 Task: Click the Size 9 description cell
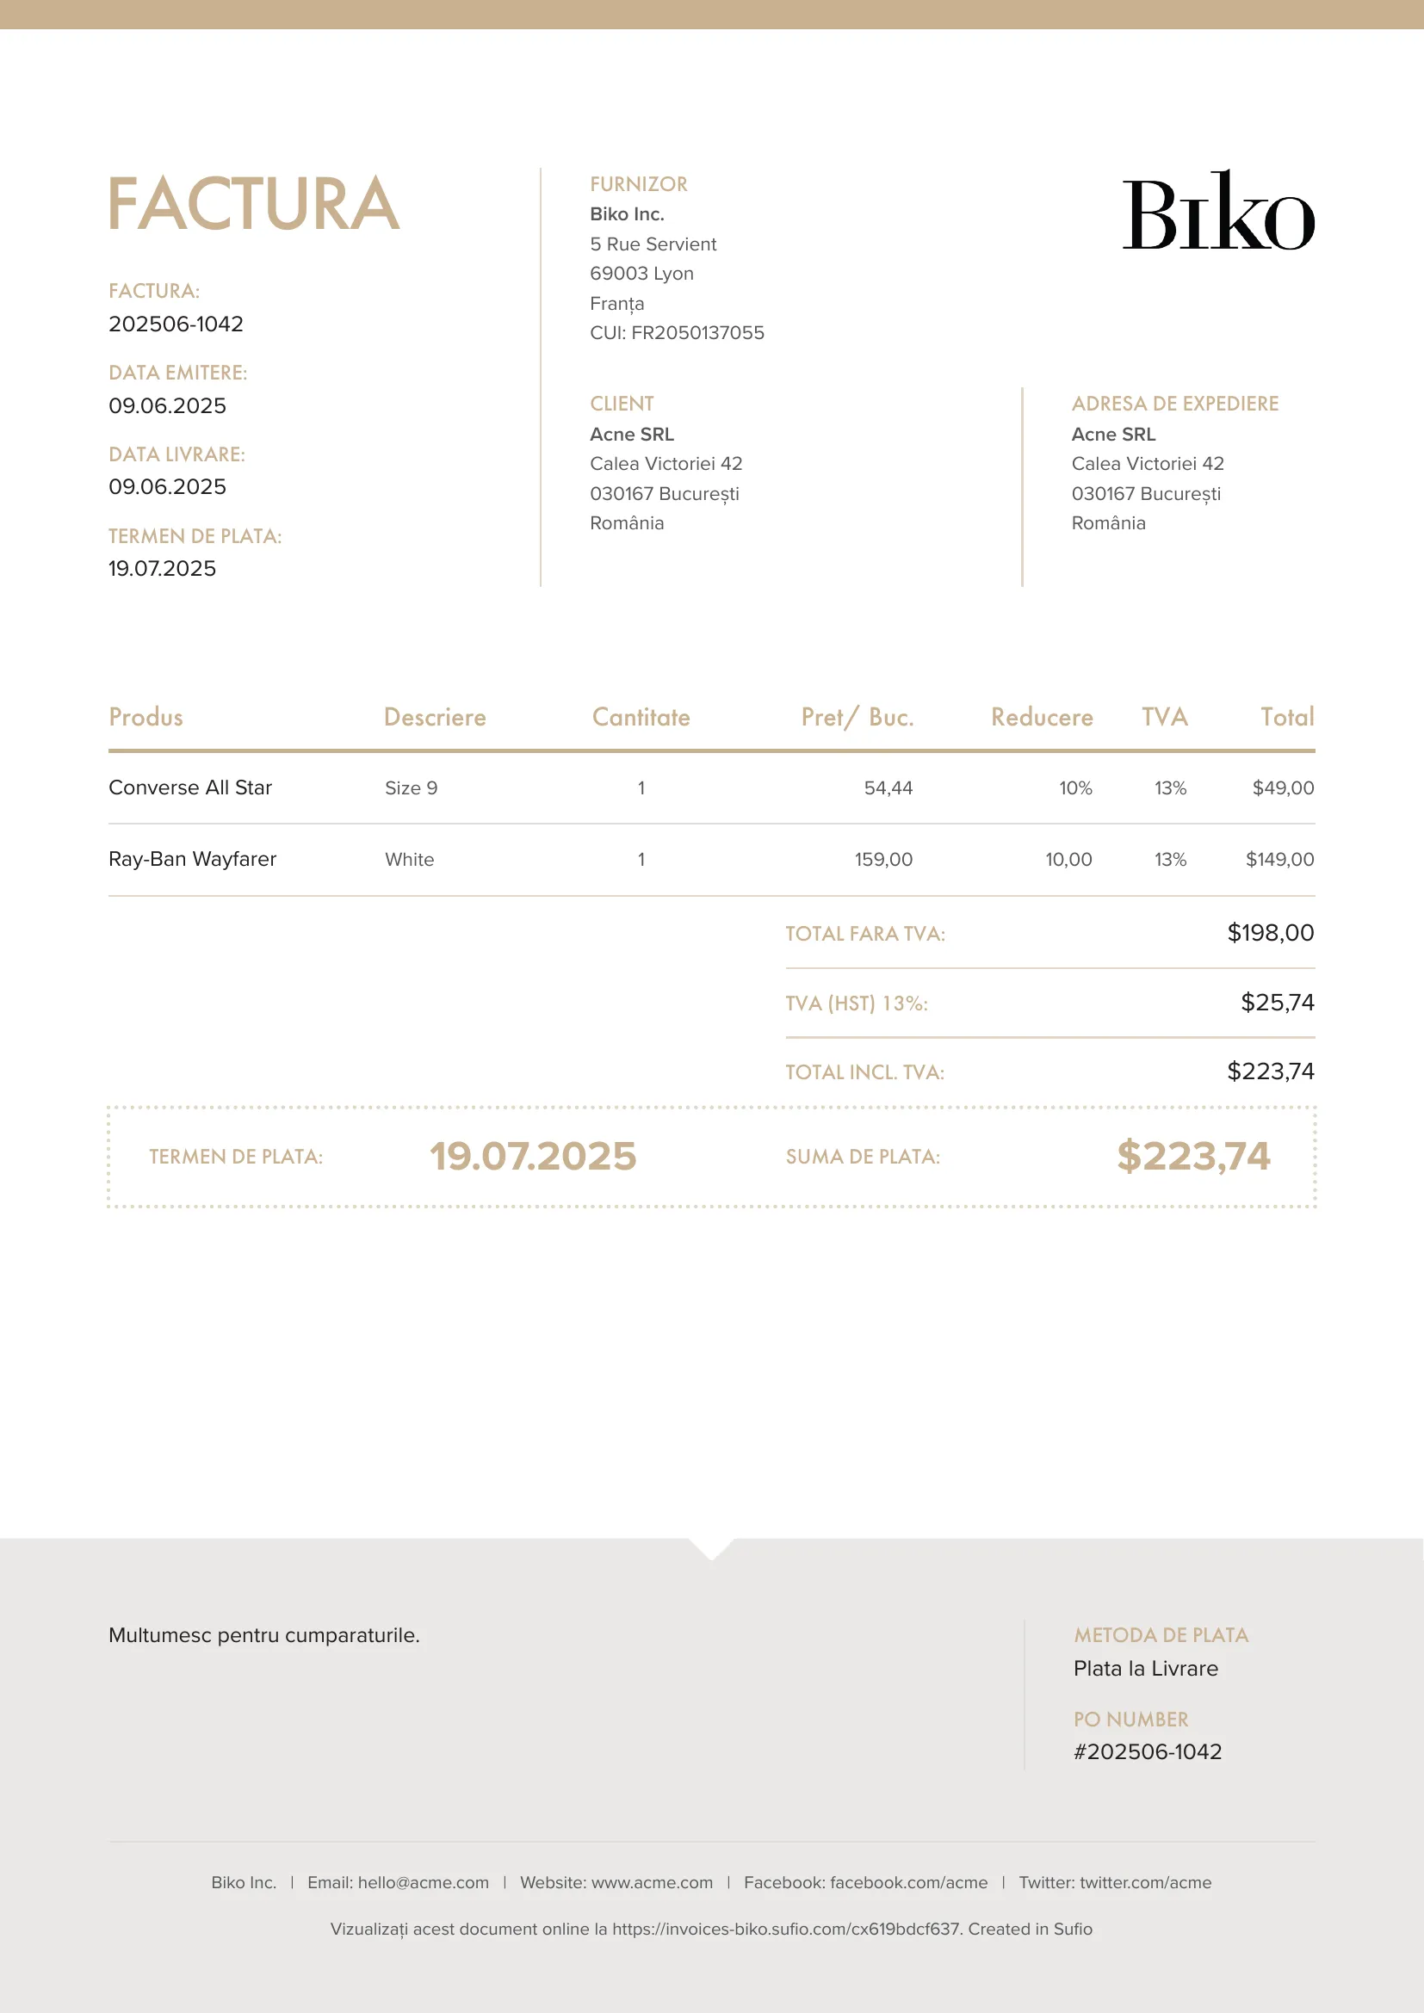pyautogui.click(x=412, y=788)
